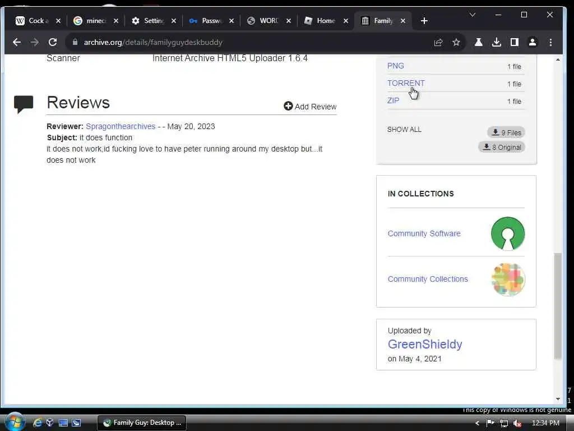Open Community Collections link
Image resolution: width=574 pixels, height=431 pixels.
point(428,279)
